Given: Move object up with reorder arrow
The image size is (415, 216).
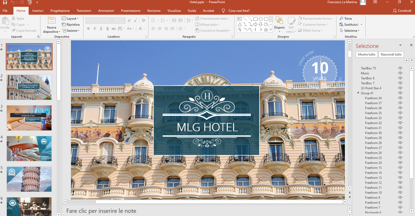Looking at the screenshot, I should 406,60.
